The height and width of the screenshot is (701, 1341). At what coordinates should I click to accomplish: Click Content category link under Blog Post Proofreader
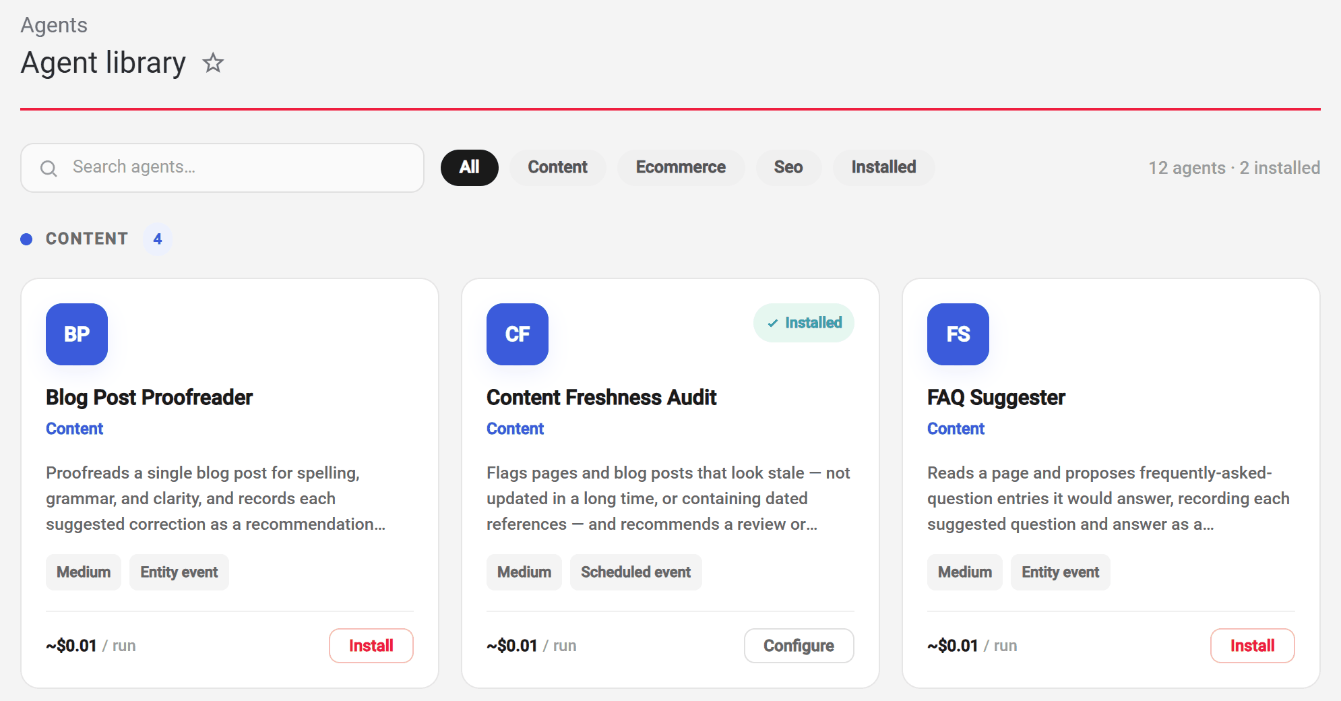(x=74, y=429)
